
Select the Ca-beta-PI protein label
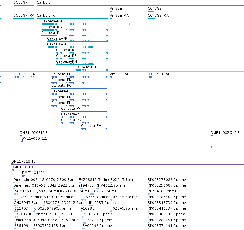coord(61,74)
